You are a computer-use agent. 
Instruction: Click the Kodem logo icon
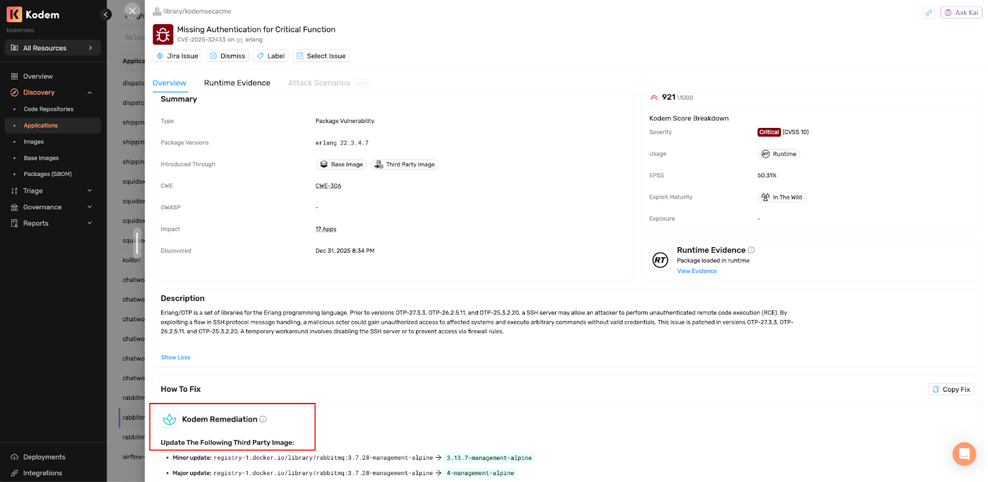click(x=14, y=14)
